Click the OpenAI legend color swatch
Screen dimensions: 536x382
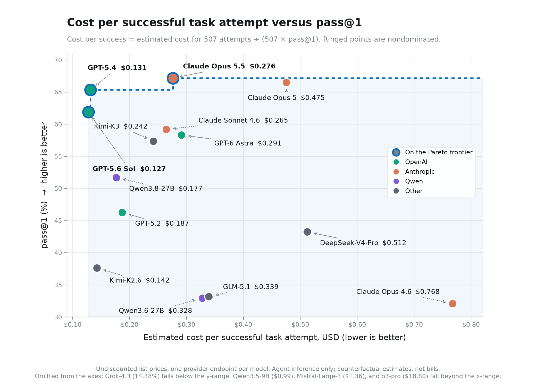(396, 162)
